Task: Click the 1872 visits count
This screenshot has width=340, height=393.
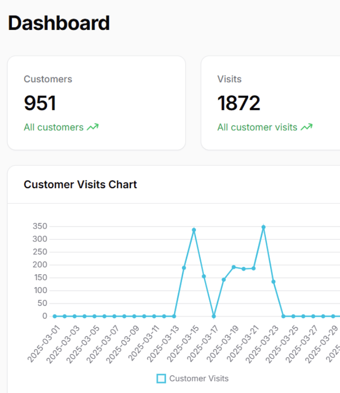Action: click(x=239, y=103)
